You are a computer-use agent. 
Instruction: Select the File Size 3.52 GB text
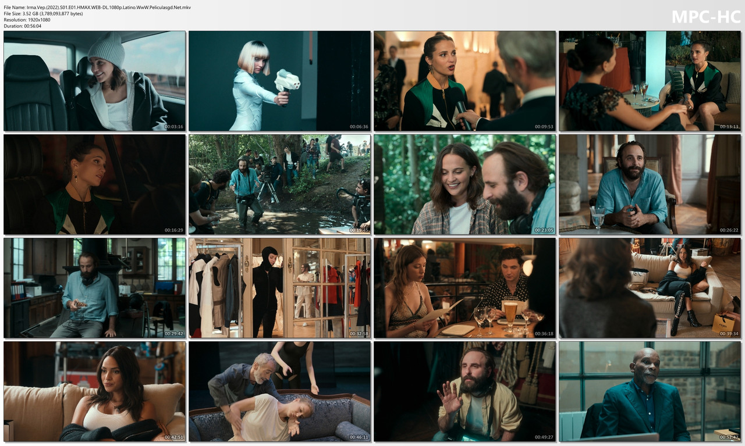point(43,13)
